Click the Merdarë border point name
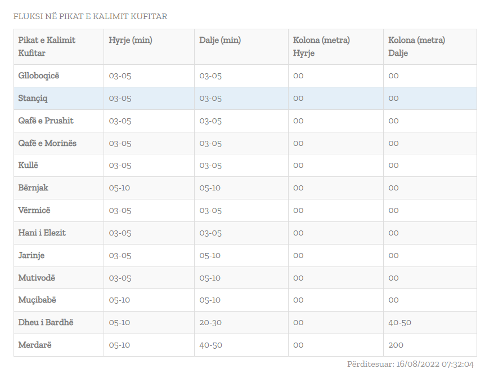The image size is (485, 382). coord(34,345)
